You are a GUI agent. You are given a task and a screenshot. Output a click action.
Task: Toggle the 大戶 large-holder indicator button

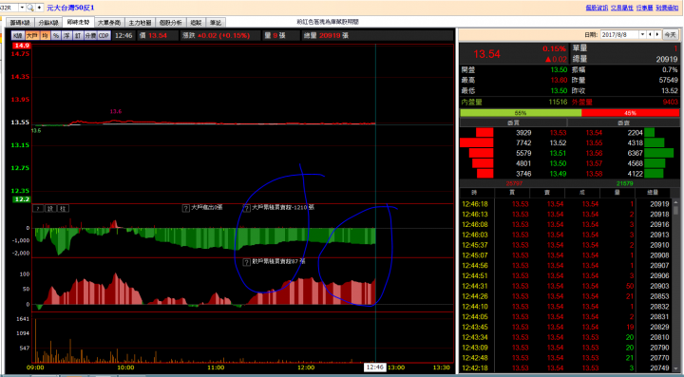(x=32, y=36)
